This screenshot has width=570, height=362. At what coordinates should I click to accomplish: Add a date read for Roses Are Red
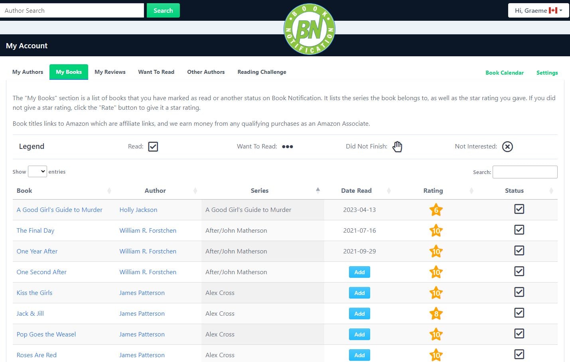point(359,355)
